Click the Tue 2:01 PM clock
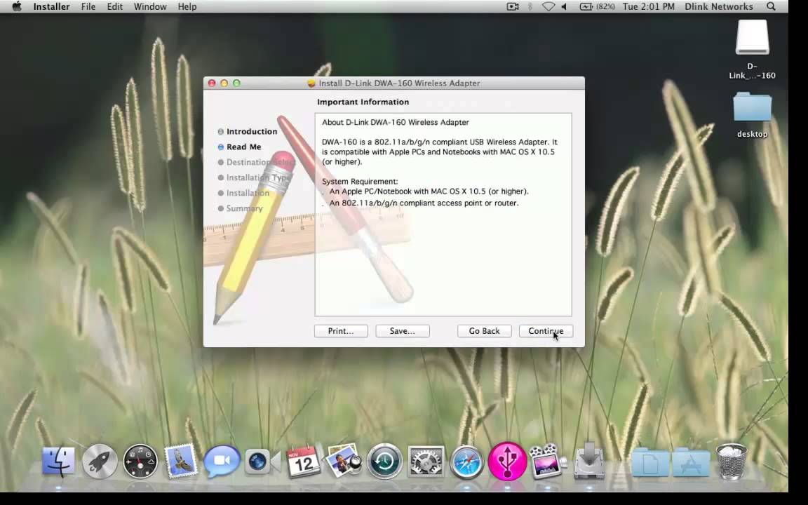The image size is (808, 505). 648,7
